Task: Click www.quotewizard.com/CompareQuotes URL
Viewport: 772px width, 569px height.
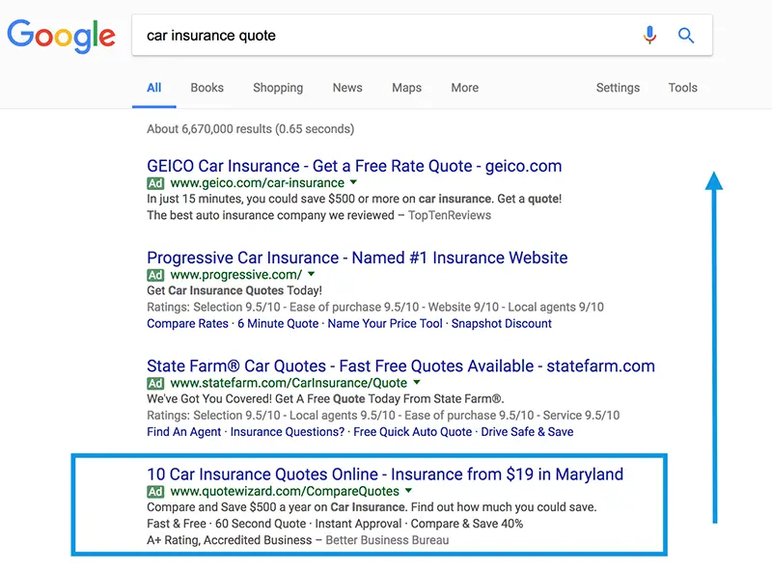Action: click(285, 491)
